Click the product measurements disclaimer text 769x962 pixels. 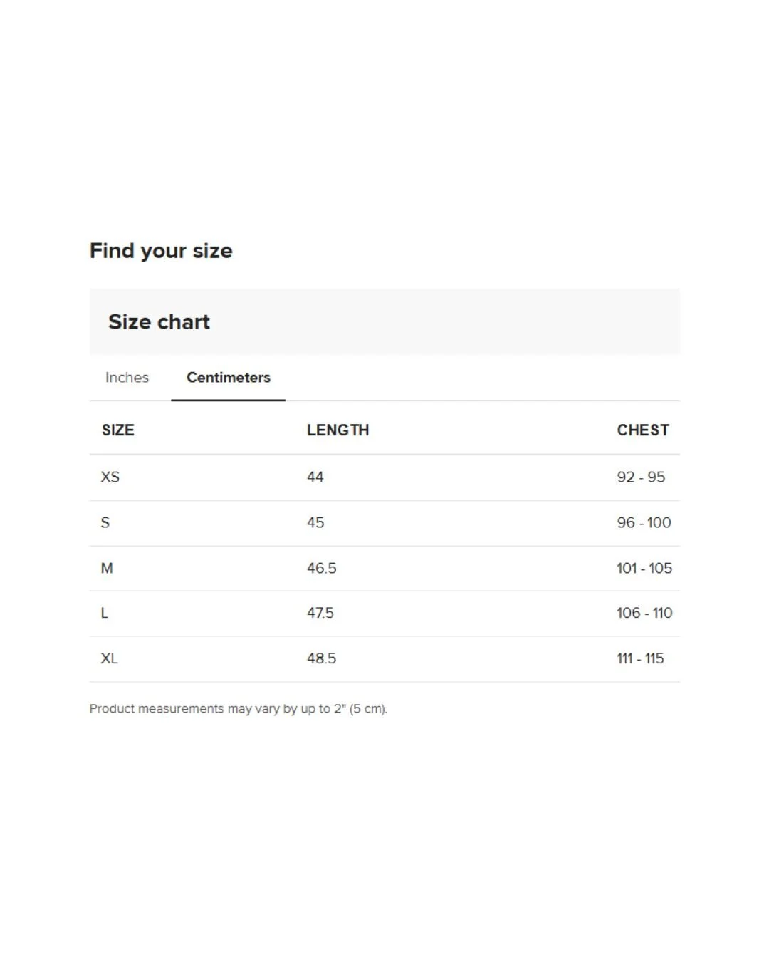coord(239,709)
